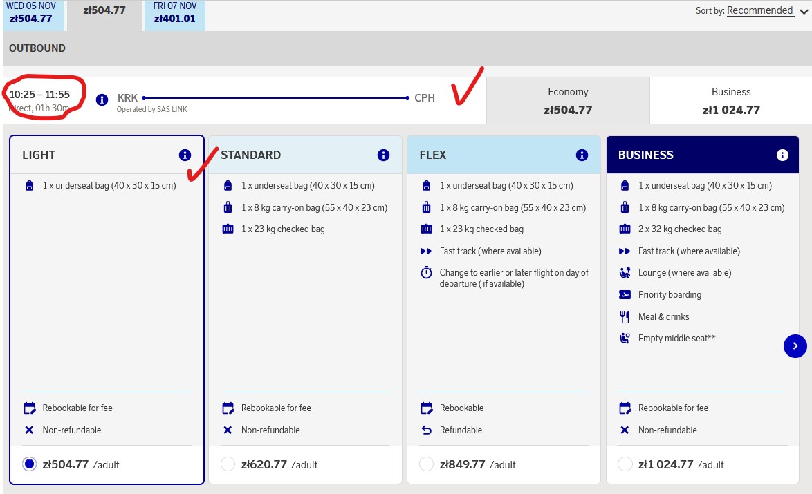Click the Refundable return-arrow icon in FLEX
812x494 pixels.
[426, 430]
